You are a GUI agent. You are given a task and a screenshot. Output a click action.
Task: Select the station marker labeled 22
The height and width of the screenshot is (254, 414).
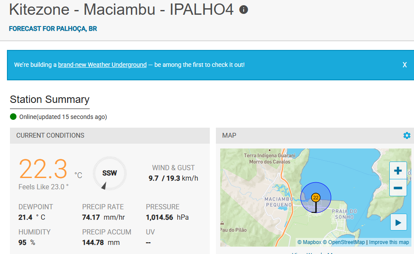(316, 197)
